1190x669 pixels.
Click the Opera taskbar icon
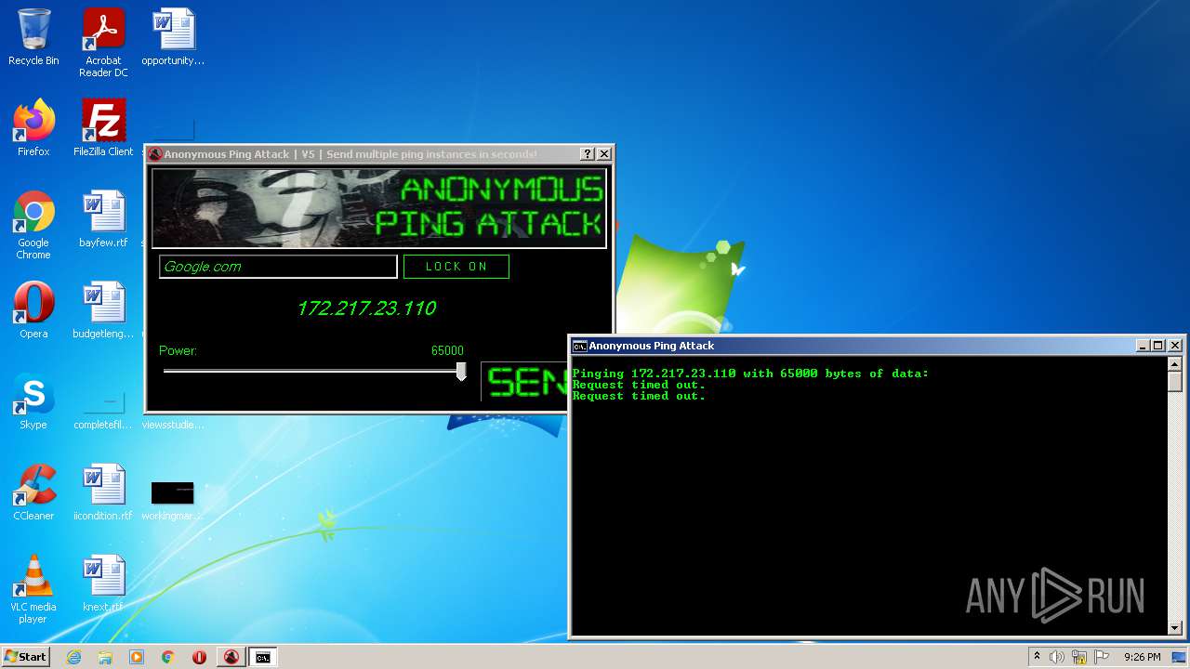click(199, 657)
